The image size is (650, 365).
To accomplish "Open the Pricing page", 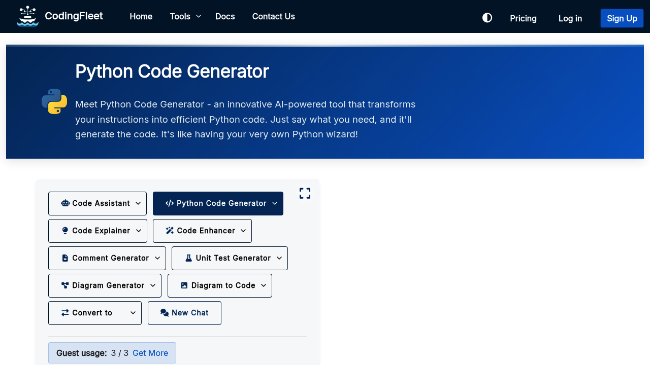I will coord(523,18).
